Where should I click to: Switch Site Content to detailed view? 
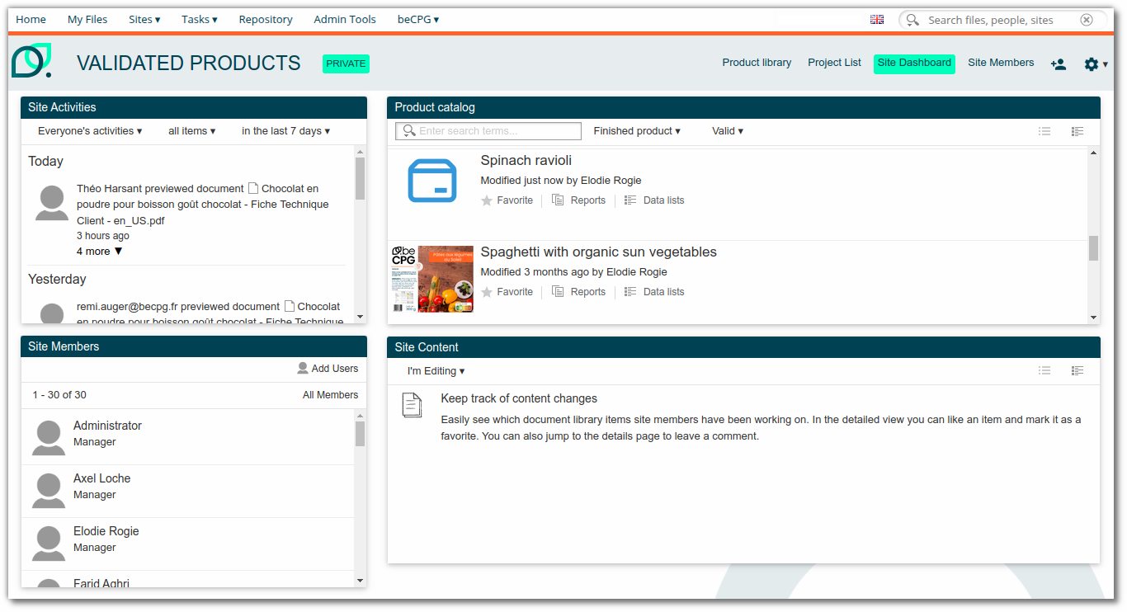[1077, 370]
